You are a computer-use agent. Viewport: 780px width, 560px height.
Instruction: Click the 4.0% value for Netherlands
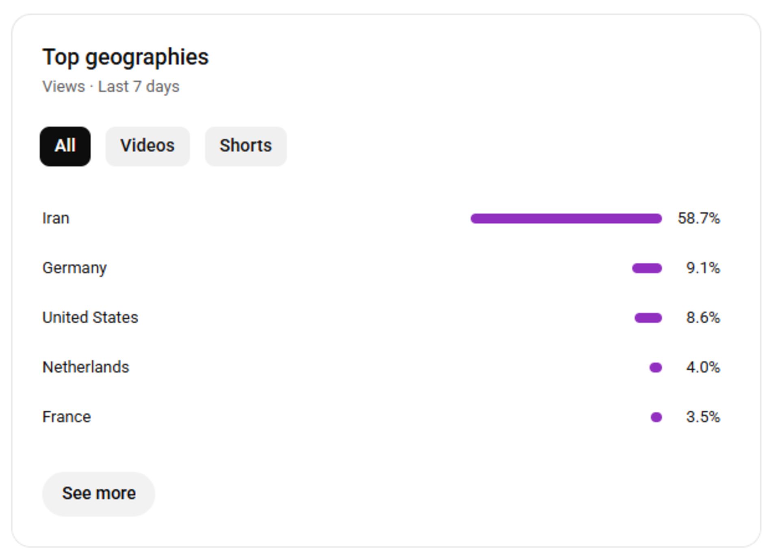click(703, 367)
